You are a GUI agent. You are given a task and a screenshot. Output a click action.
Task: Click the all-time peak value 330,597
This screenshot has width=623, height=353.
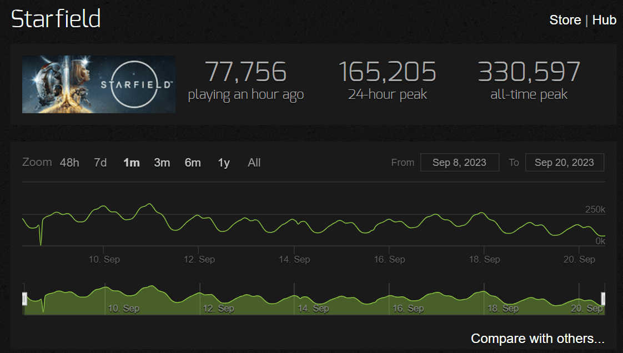tap(529, 72)
